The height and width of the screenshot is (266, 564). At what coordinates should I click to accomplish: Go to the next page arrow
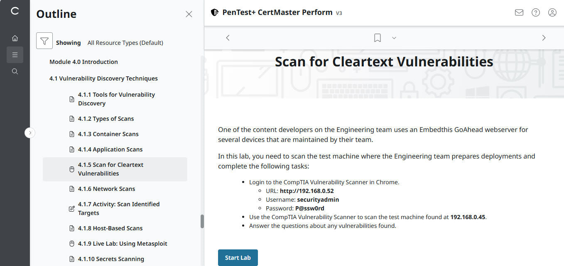(x=544, y=38)
